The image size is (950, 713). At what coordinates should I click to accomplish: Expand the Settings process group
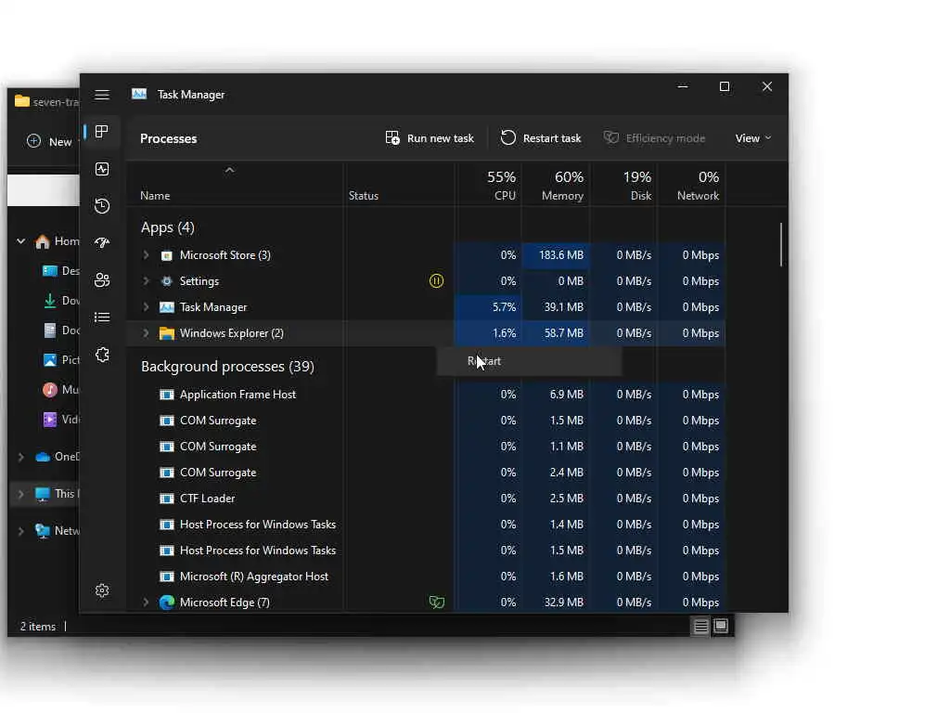click(x=146, y=281)
